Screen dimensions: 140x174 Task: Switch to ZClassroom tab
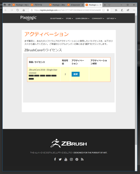pyautogui.click(x=76, y=5)
